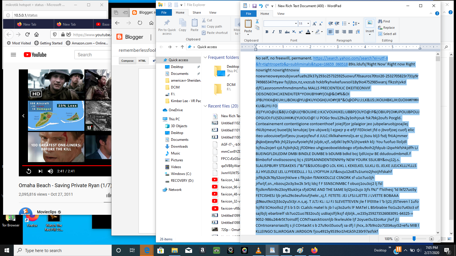
Task: Click the Grow Font icon in WordPad
Action: coord(314,24)
